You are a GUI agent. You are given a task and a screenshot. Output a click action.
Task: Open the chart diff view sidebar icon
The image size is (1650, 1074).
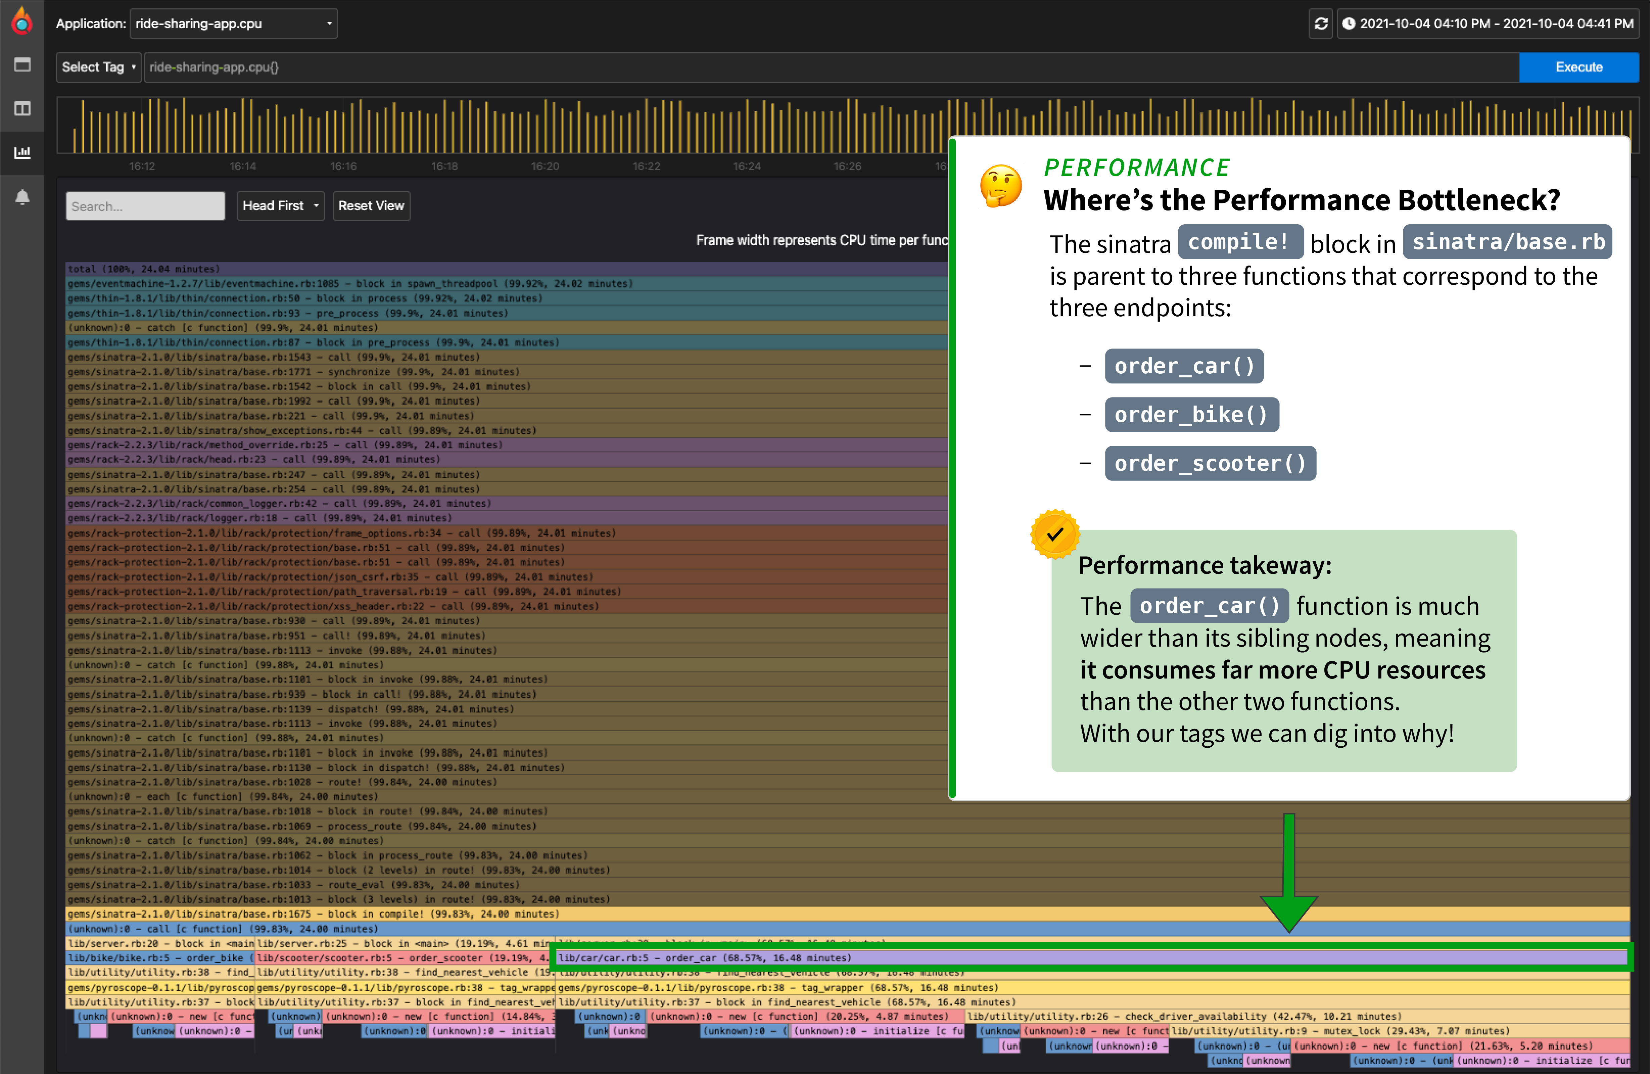pyautogui.click(x=22, y=152)
